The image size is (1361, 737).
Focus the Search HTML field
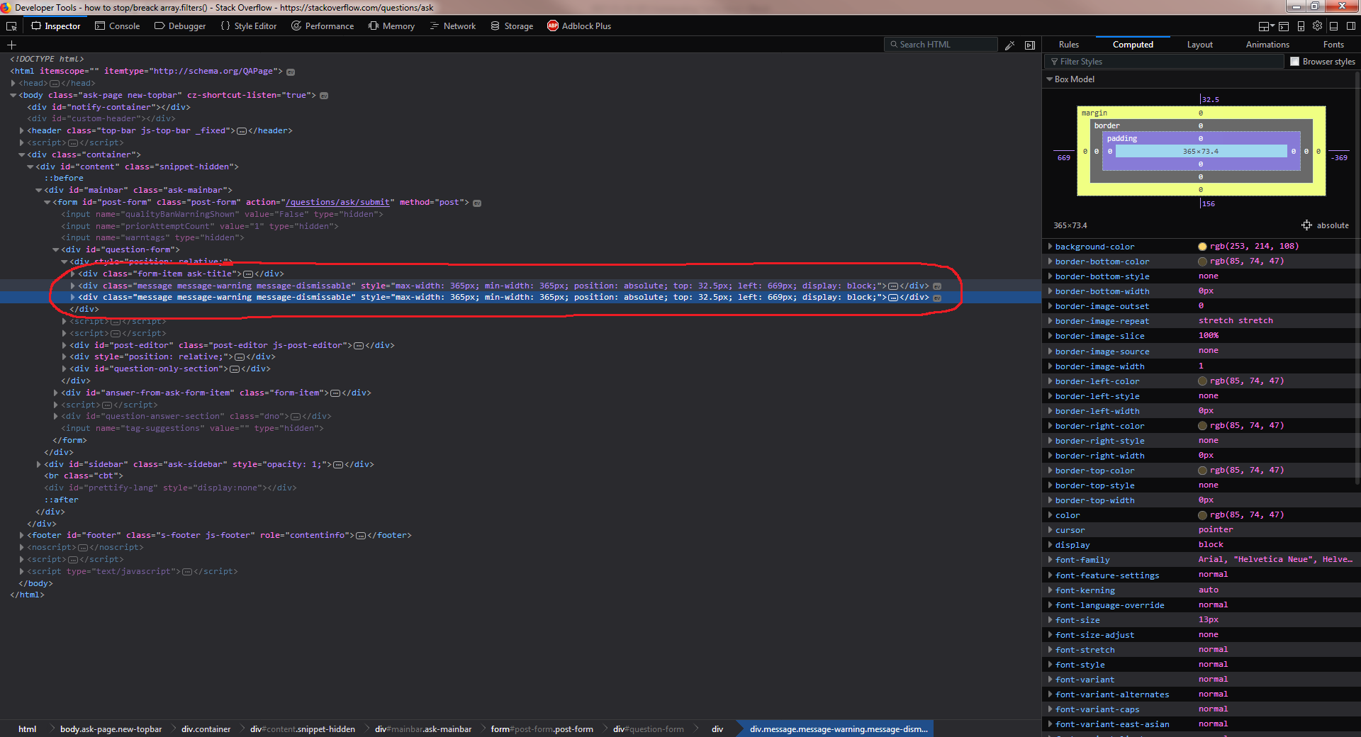941,45
